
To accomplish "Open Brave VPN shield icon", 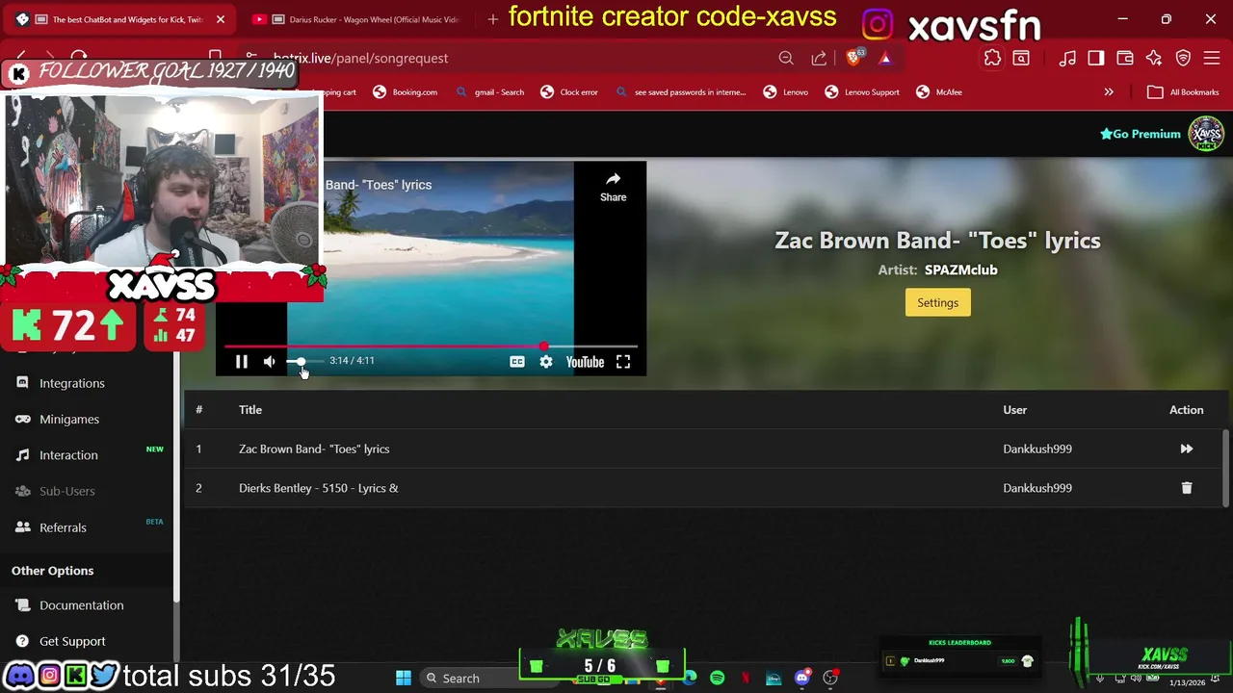I will pos(1184,59).
